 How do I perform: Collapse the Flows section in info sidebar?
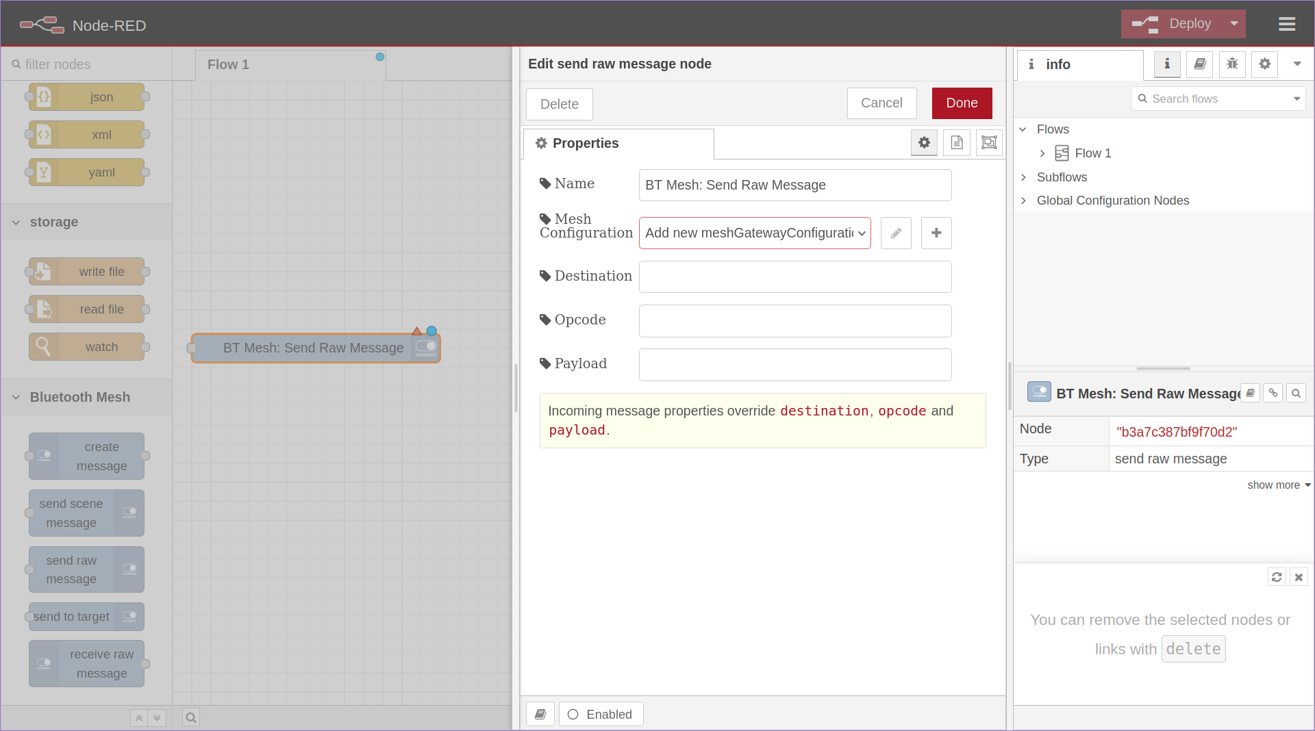(1023, 129)
